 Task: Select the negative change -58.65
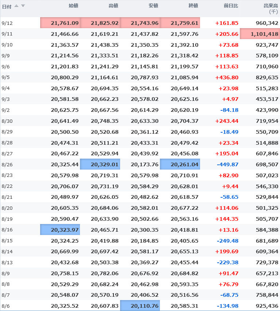[x=229, y=197]
